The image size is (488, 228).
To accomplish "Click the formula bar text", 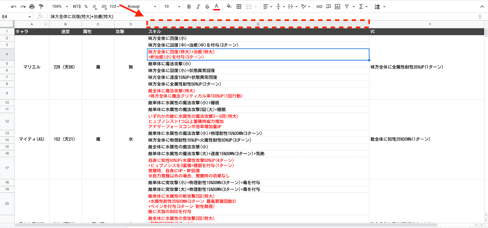I will tap(82, 17).
